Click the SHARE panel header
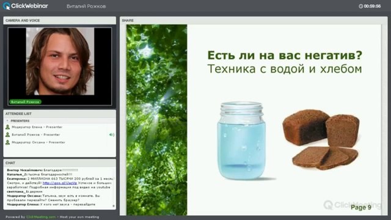Screen dimensions: 391x220 point(254,20)
